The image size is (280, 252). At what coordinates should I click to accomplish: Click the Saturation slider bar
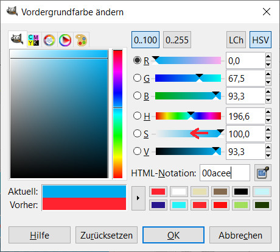point(188,134)
